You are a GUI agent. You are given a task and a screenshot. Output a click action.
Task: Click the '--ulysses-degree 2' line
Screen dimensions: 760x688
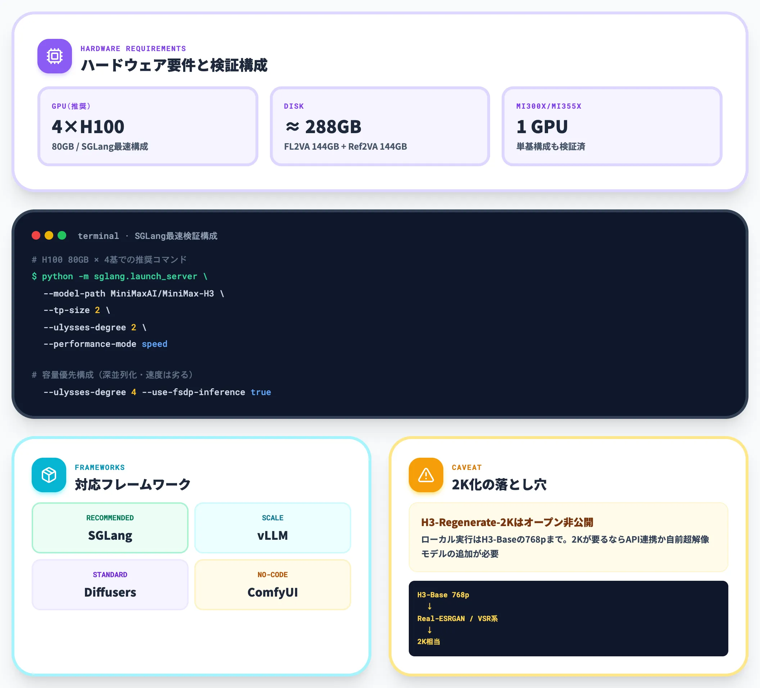(95, 327)
